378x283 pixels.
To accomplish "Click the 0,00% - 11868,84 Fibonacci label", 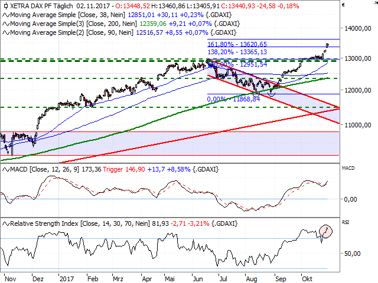I will [233, 99].
